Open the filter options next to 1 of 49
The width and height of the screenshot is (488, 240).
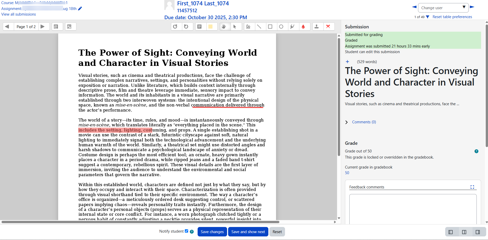click(428, 17)
